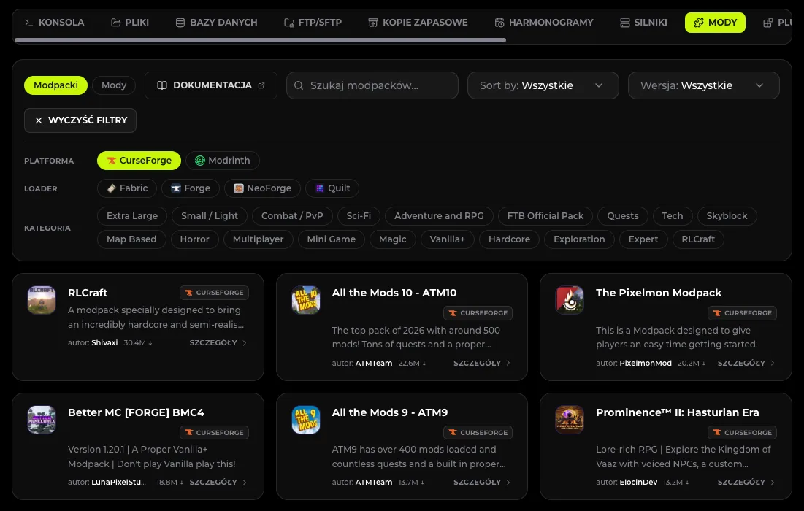The height and width of the screenshot is (511, 804).
Task: Expand the Wersja version dropdown
Action: (703, 85)
